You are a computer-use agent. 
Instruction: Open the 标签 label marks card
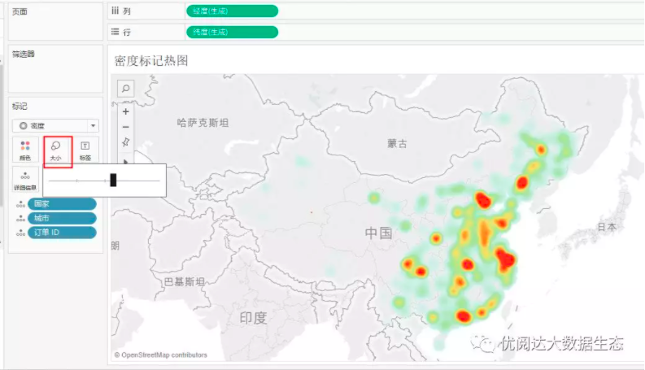[85, 150]
